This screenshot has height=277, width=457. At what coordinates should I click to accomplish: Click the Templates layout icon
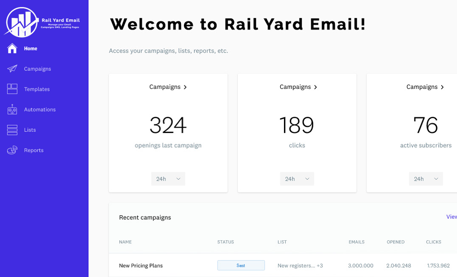[x=12, y=89]
